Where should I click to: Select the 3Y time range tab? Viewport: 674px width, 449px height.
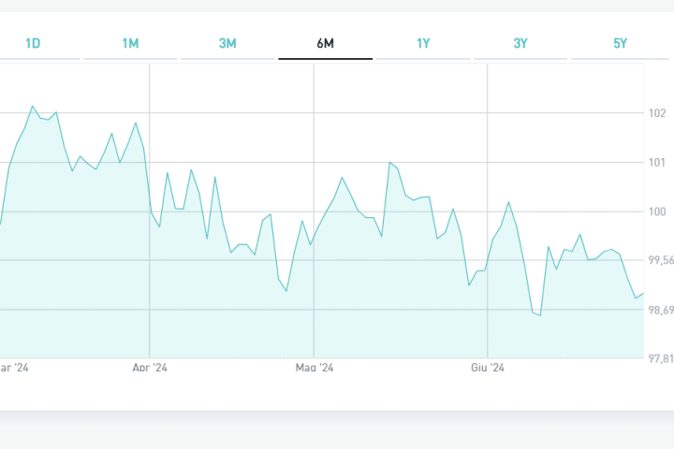click(x=520, y=43)
